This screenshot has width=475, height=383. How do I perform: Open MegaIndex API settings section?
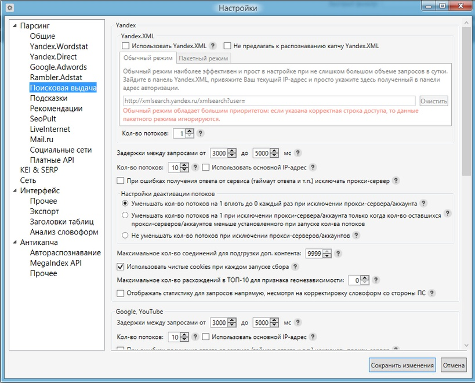pyautogui.click(x=56, y=263)
